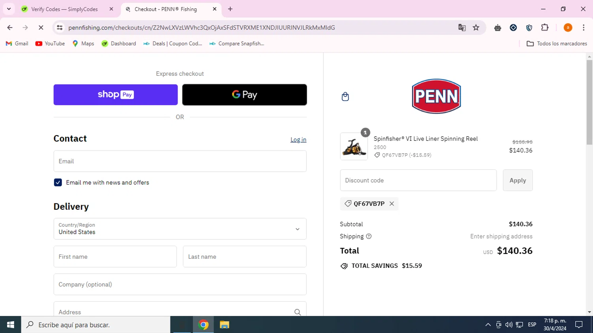Show hidden system tray icons
This screenshot has width=593, height=333.
[488, 325]
